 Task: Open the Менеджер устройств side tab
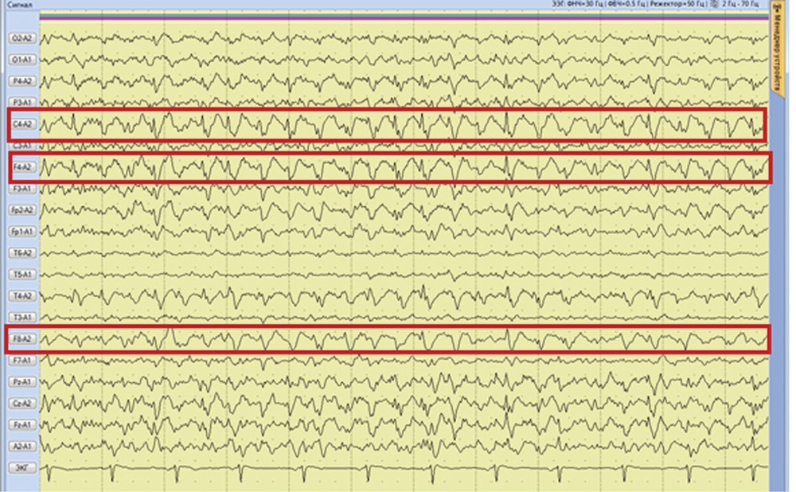pyautogui.click(x=776, y=57)
